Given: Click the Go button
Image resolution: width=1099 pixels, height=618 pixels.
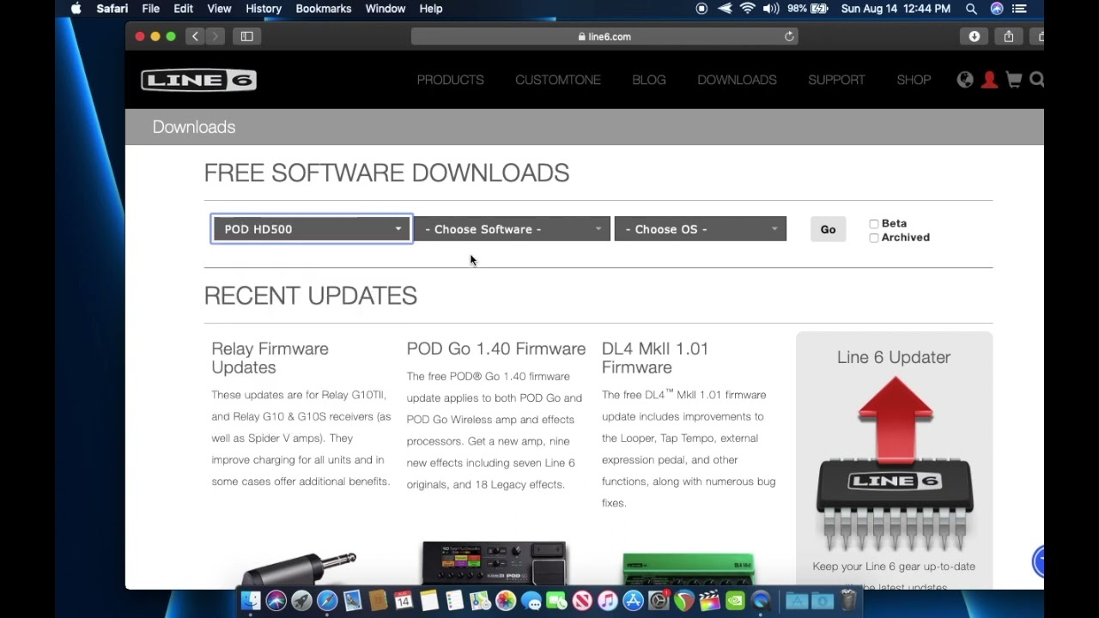Looking at the screenshot, I should point(828,229).
